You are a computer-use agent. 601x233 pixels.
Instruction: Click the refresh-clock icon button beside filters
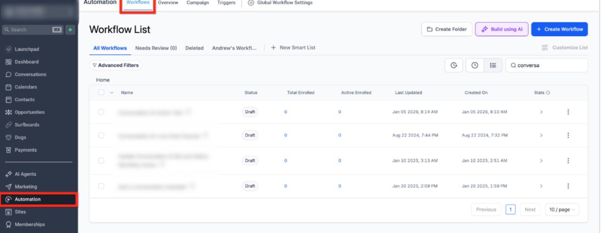click(x=454, y=65)
